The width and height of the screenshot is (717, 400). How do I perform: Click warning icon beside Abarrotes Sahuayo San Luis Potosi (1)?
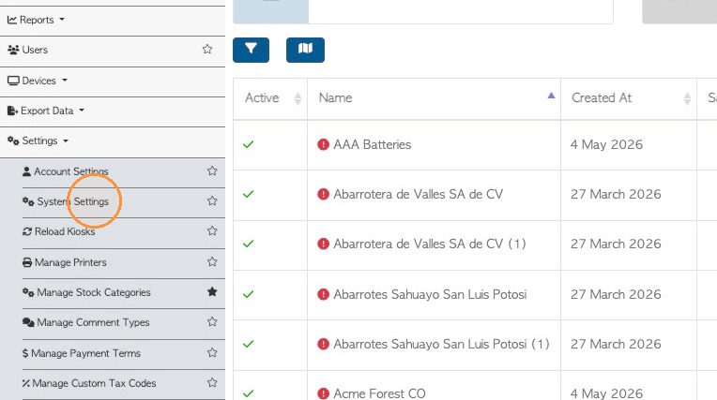click(x=323, y=344)
